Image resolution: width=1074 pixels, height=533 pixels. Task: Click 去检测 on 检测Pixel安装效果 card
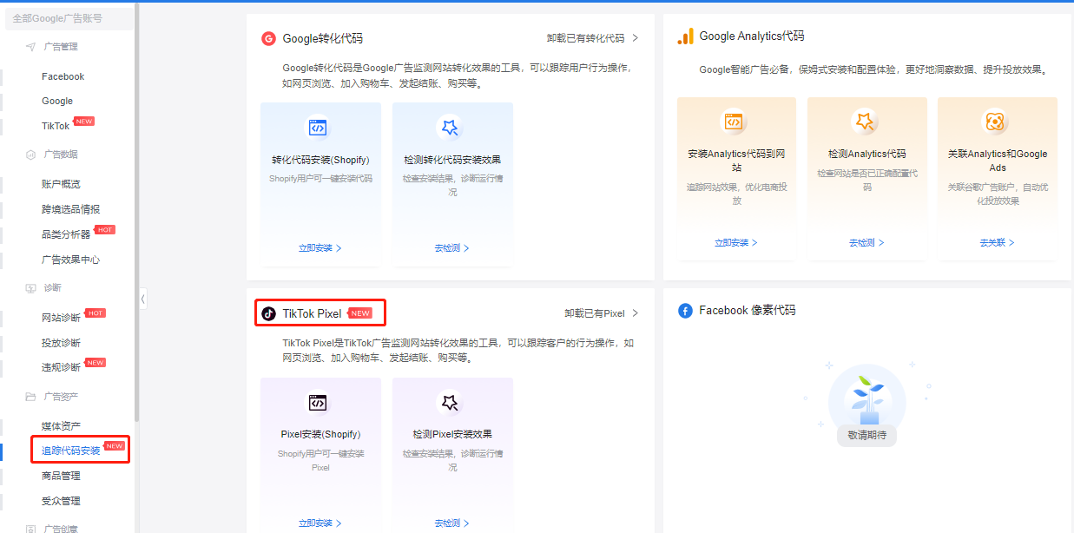pos(452,523)
